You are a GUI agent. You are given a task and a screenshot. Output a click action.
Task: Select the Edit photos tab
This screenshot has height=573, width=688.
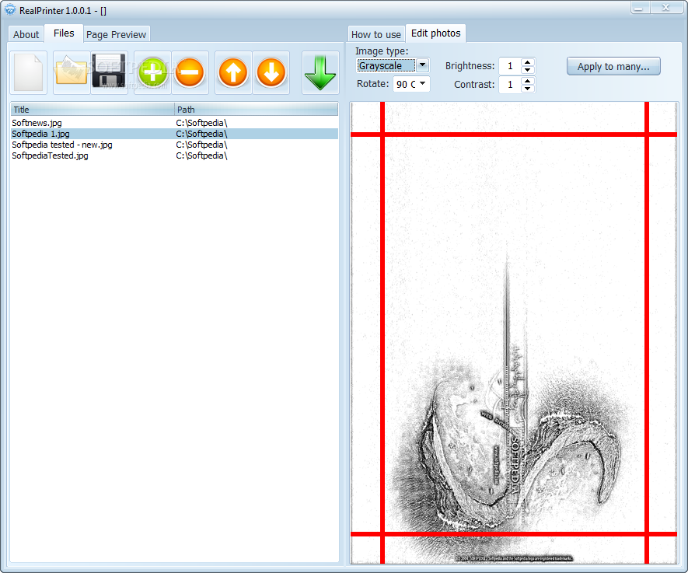(x=435, y=33)
